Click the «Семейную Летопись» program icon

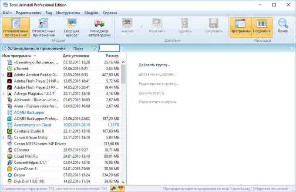(x=10, y=63)
